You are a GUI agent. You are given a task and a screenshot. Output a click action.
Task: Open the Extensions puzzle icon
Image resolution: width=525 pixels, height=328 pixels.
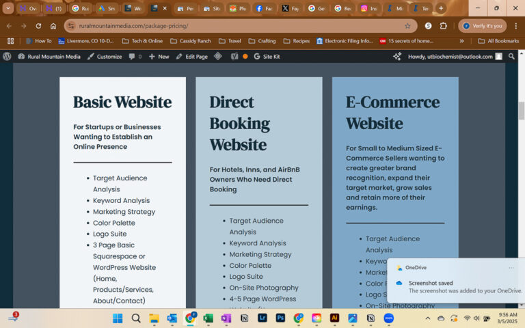443,26
